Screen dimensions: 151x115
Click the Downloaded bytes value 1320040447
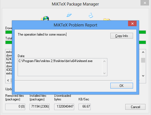pos(64,107)
